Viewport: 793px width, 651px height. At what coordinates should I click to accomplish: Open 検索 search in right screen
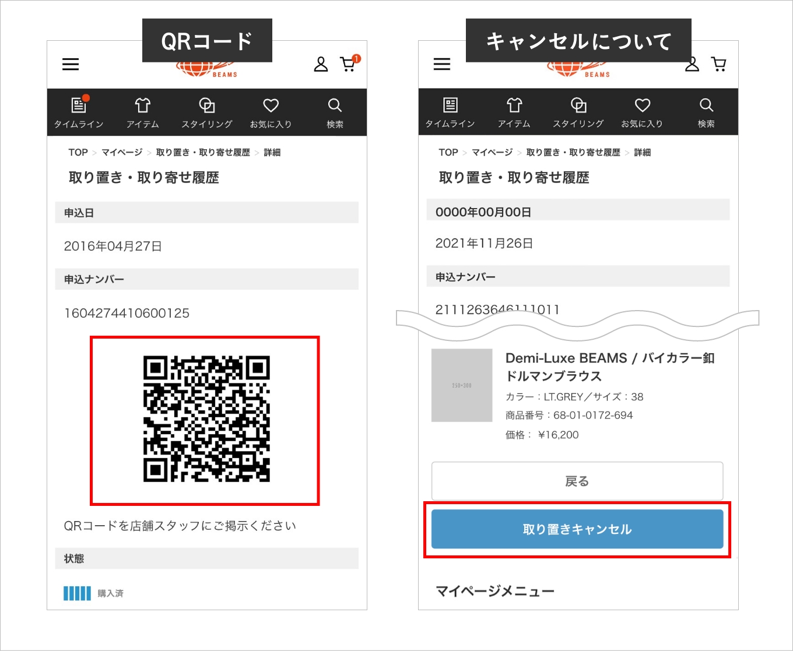point(706,112)
